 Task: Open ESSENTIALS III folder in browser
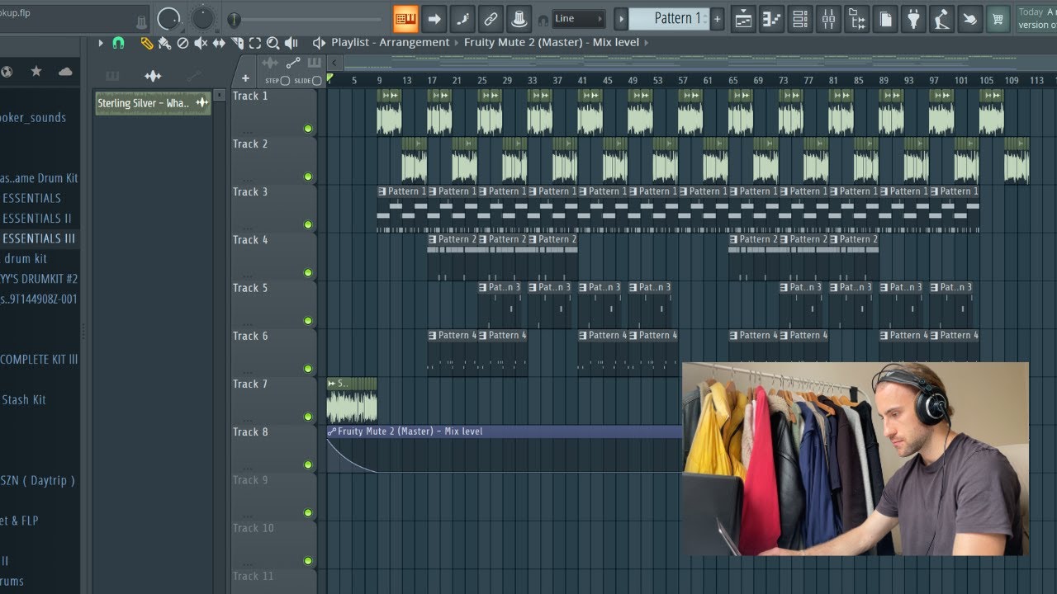pyautogui.click(x=38, y=238)
